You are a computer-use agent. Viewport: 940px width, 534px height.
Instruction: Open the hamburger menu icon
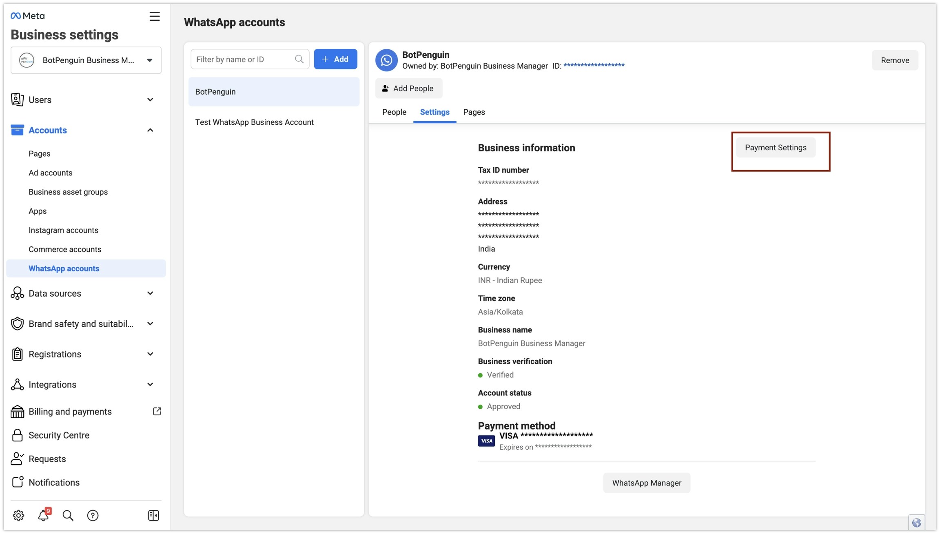pyautogui.click(x=154, y=16)
